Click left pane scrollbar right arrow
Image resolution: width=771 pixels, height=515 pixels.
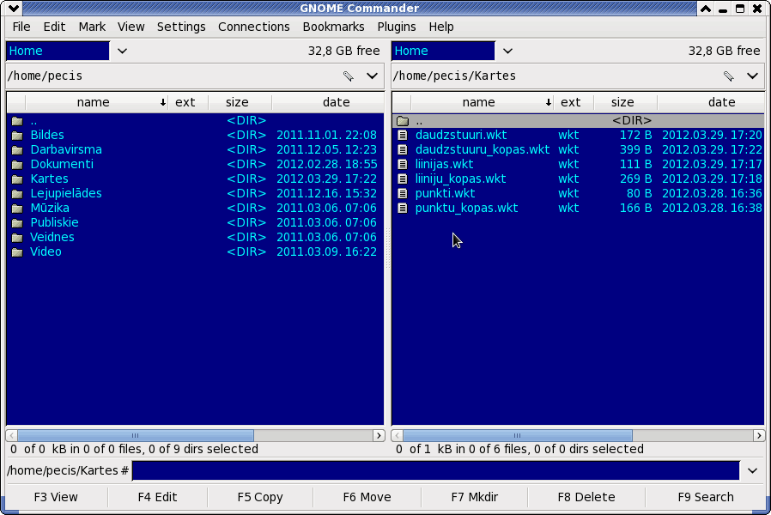tap(378, 436)
